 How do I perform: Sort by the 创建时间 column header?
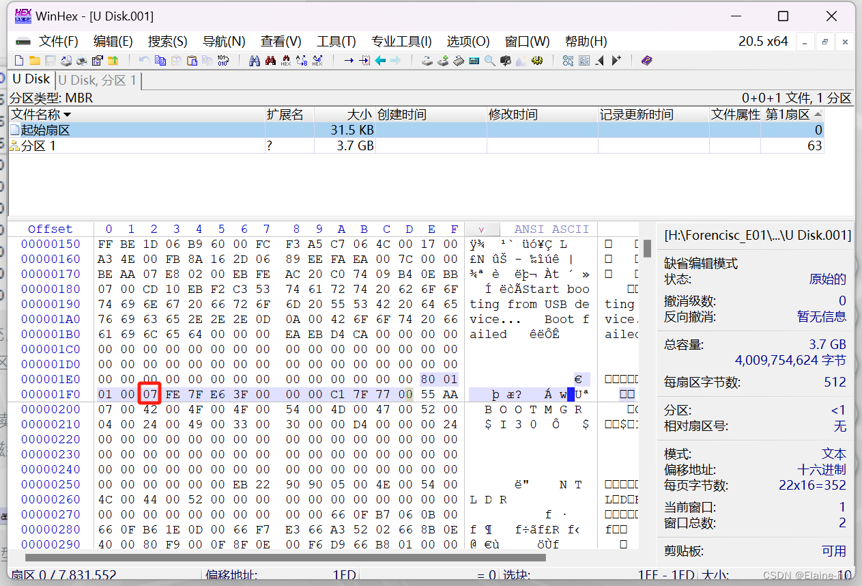(x=431, y=114)
